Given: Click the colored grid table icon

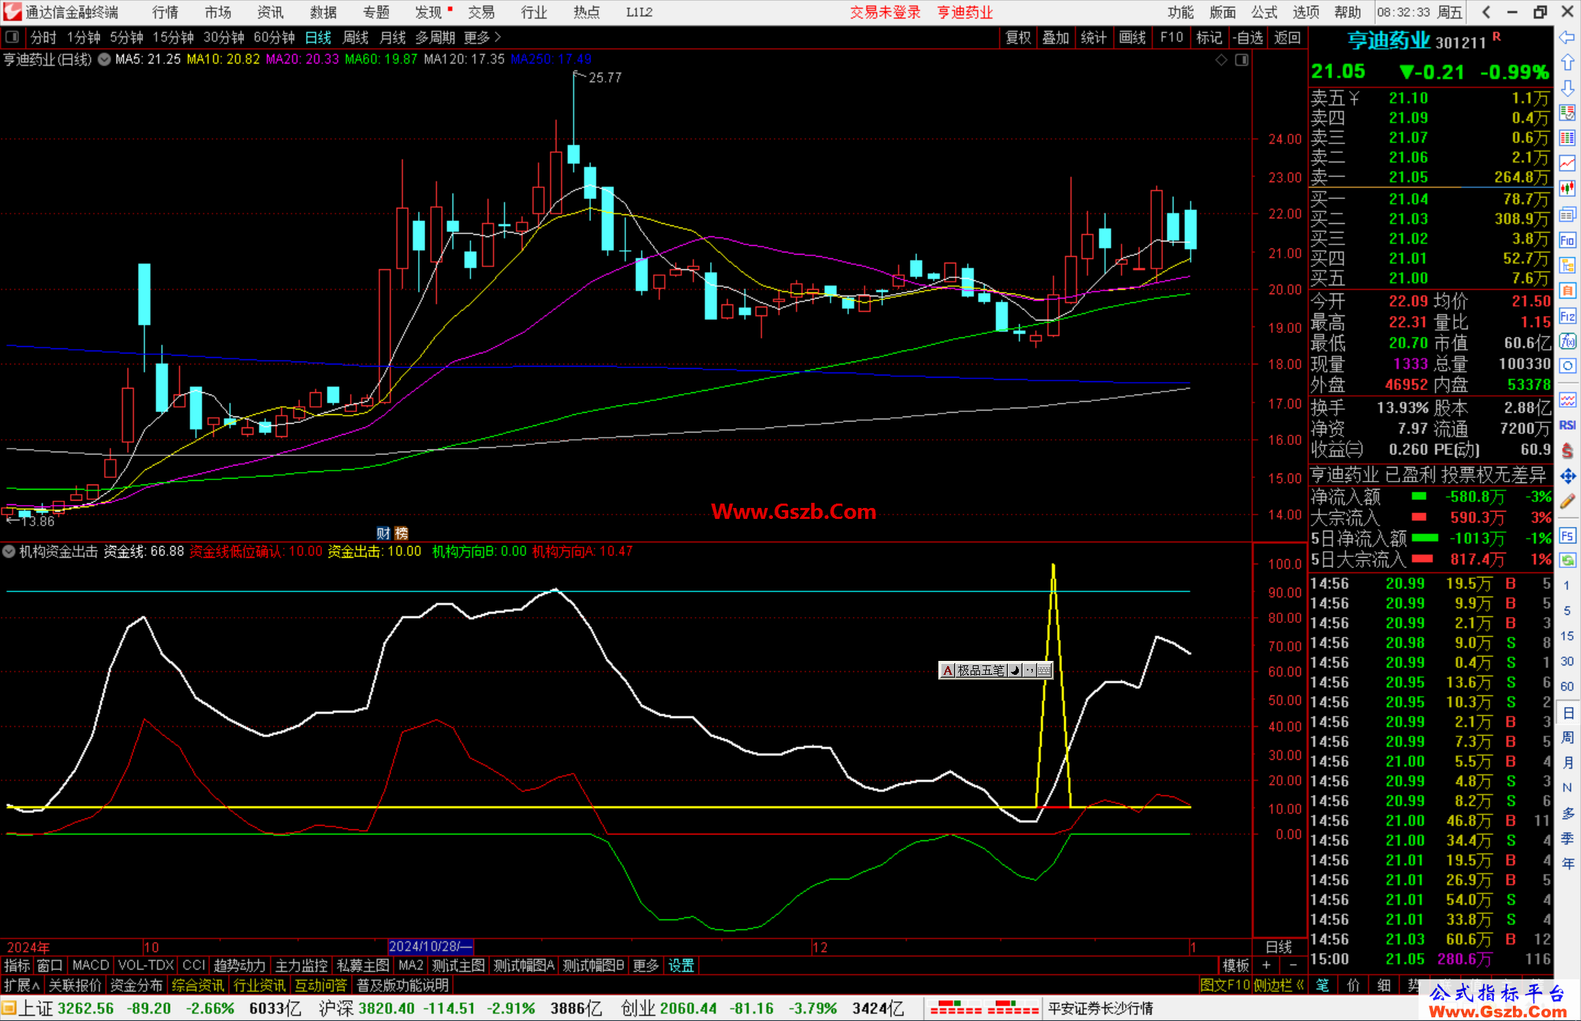Looking at the screenshot, I should (1567, 138).
